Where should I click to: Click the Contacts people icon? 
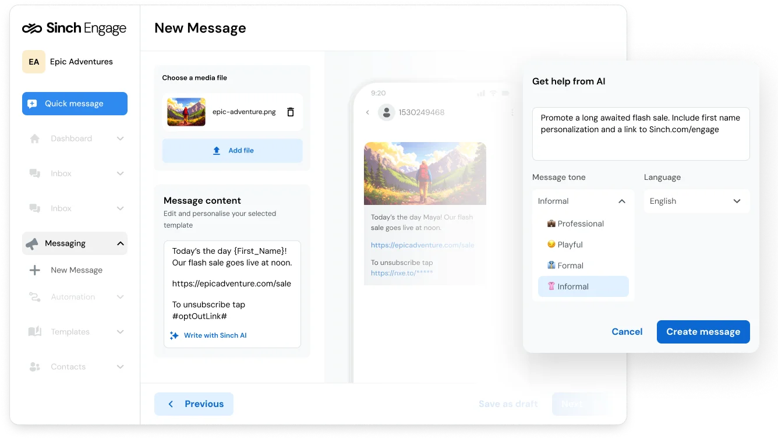point(35,366)
